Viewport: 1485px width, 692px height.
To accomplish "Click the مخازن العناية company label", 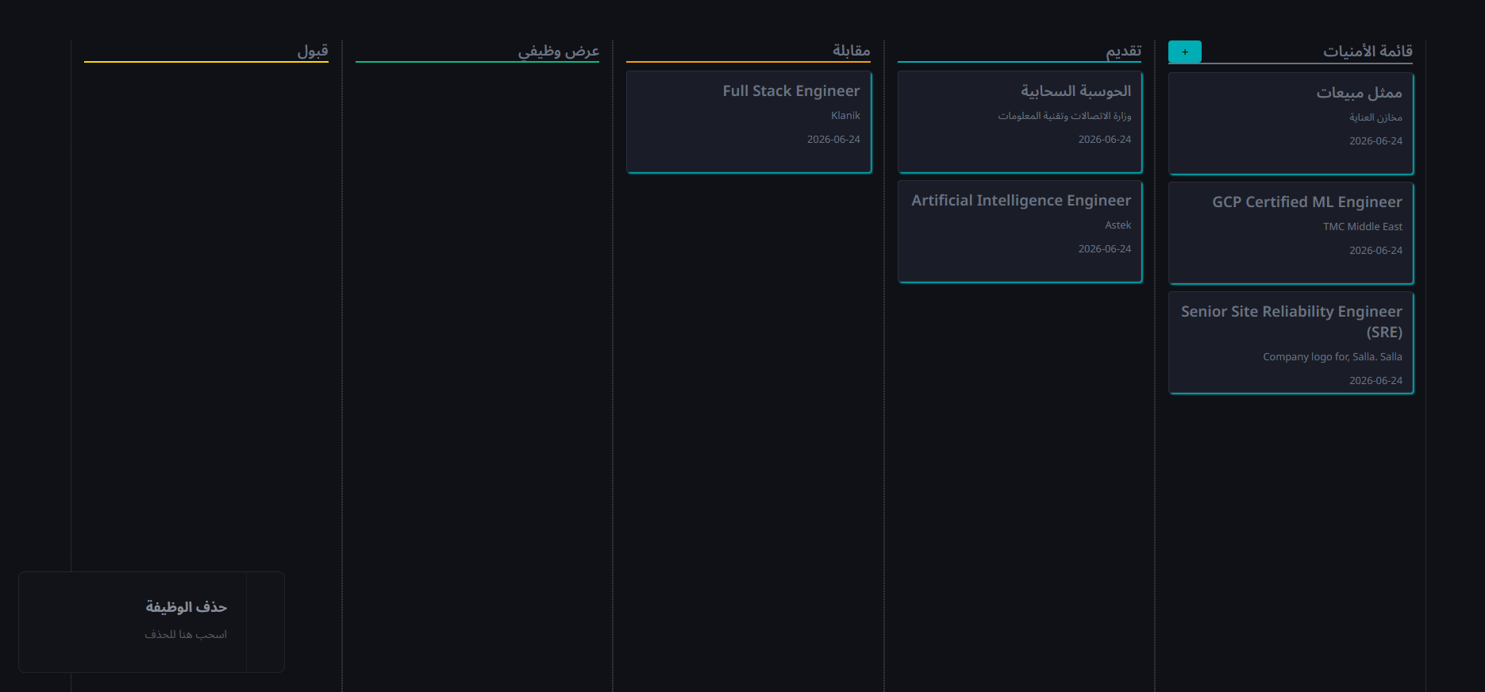I will (1375, 117).
